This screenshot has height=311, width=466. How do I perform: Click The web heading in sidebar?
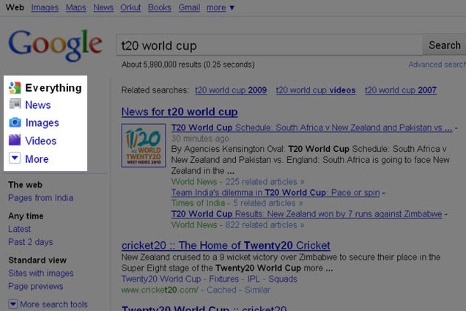[25, 185]
